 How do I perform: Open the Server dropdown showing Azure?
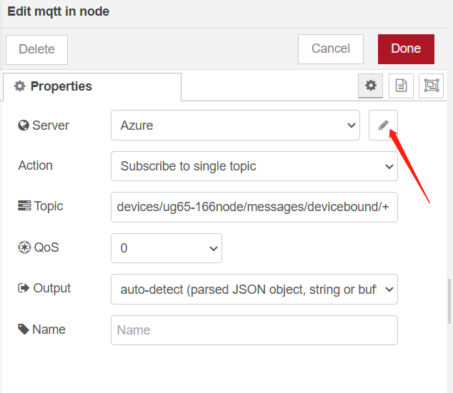click(x=235, y=125)
